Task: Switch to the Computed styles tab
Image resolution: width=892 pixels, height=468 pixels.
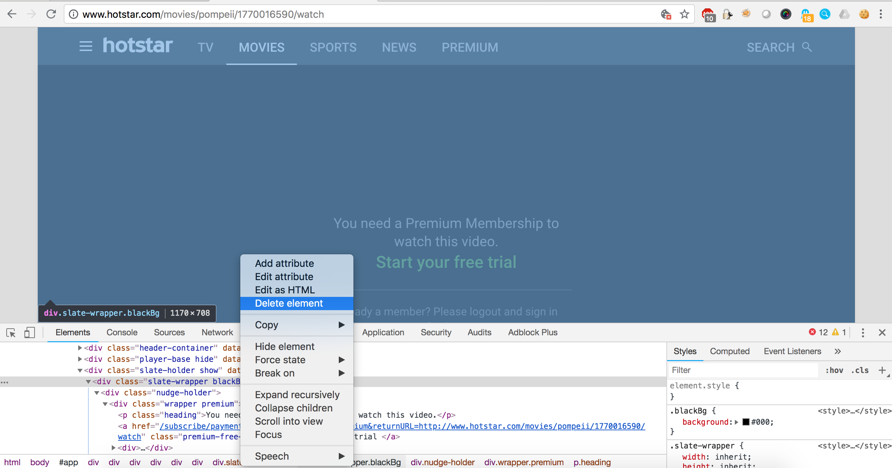Action: click(x=730, y=351)
